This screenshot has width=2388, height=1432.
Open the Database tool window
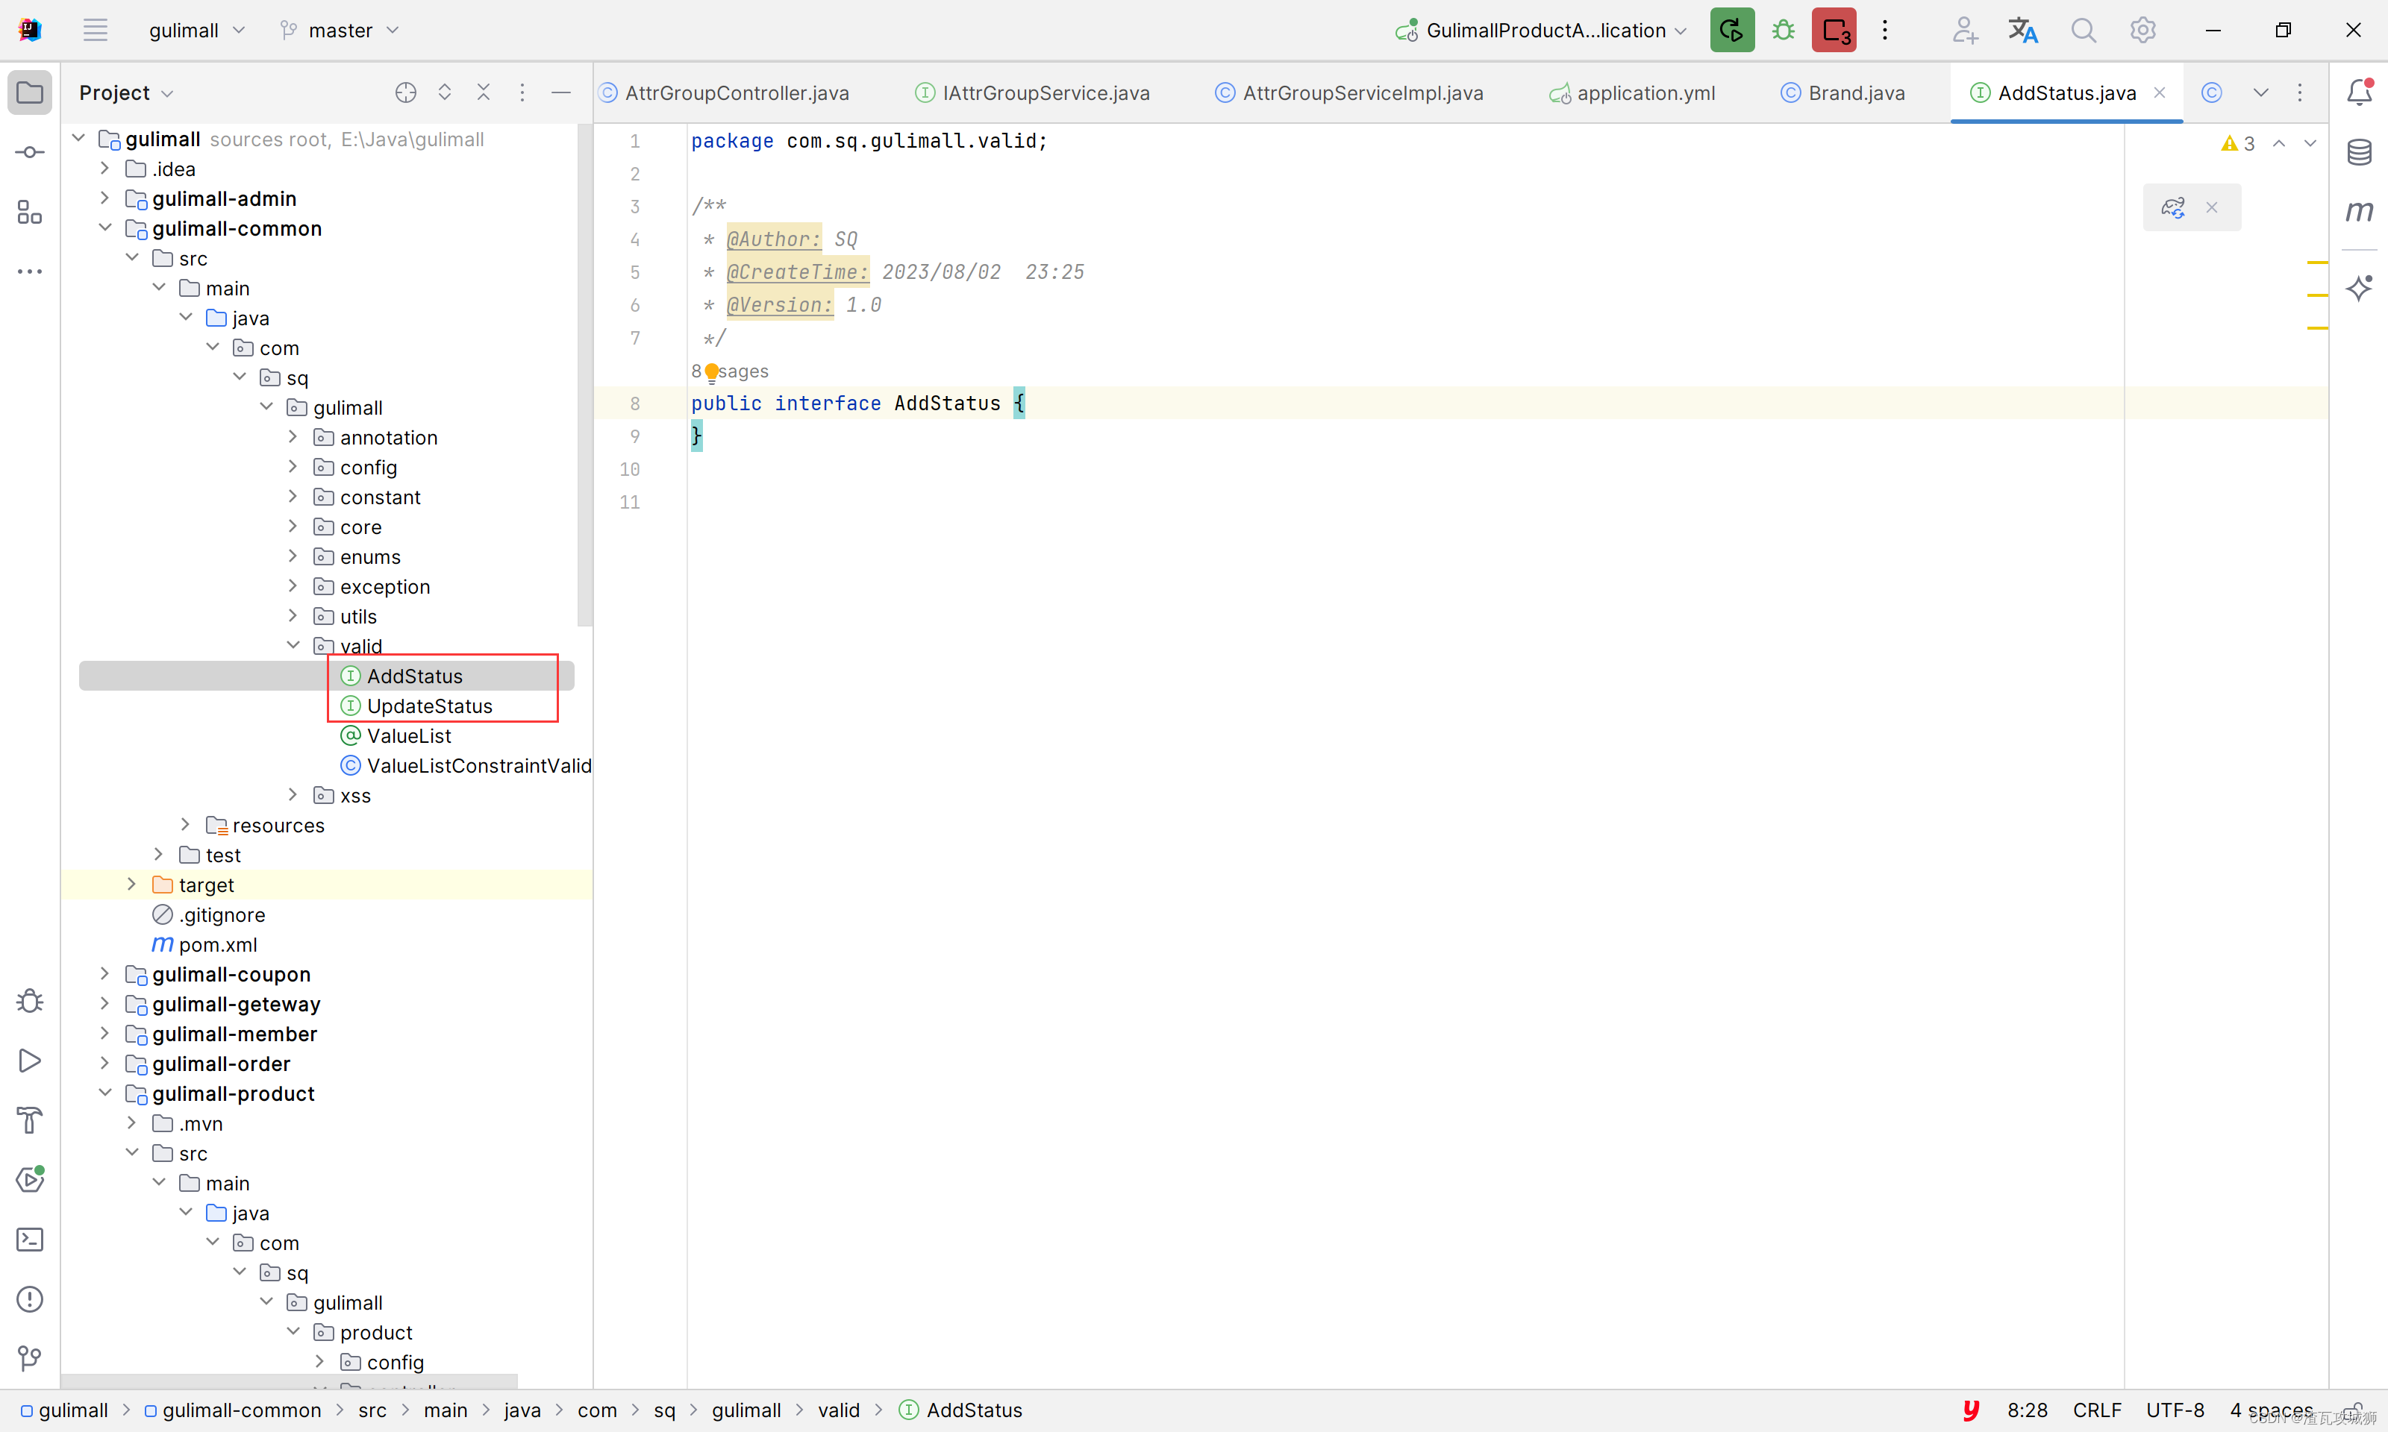click(x=2358, y=152)
